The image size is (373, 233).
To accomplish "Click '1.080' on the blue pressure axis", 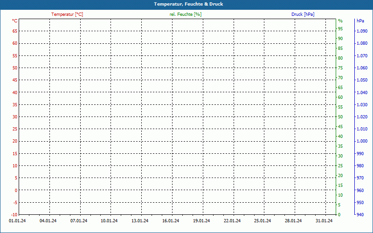I will click(362, 43).
